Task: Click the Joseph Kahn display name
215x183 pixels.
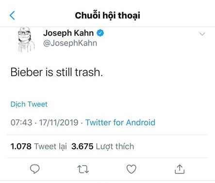Action: coord(68,33)
